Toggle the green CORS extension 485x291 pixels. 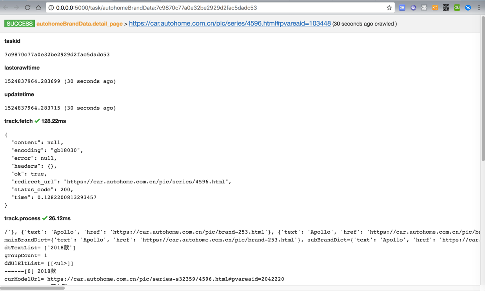tap(457, 7)
